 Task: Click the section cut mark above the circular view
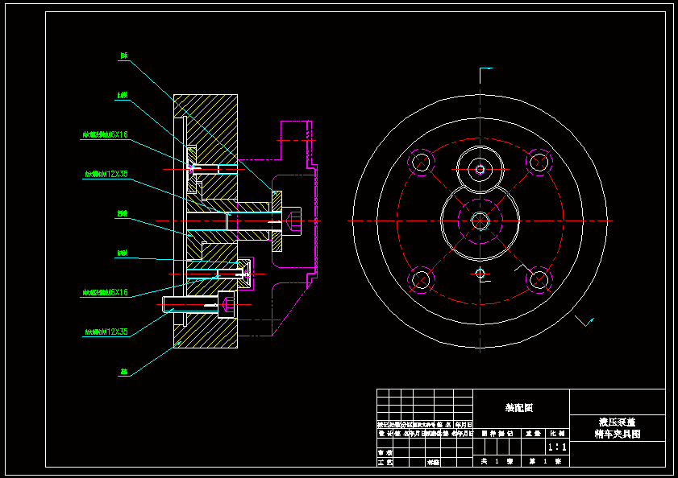click(x=485, y=75)
